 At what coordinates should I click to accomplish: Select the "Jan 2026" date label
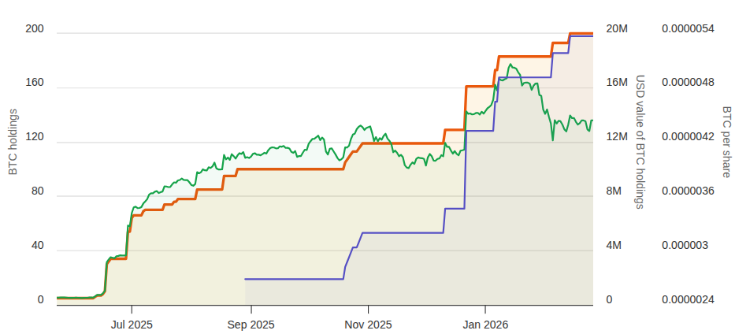tap(485, 324)
